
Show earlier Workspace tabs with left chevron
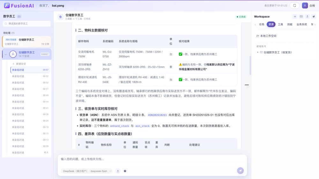click(255, 25)
